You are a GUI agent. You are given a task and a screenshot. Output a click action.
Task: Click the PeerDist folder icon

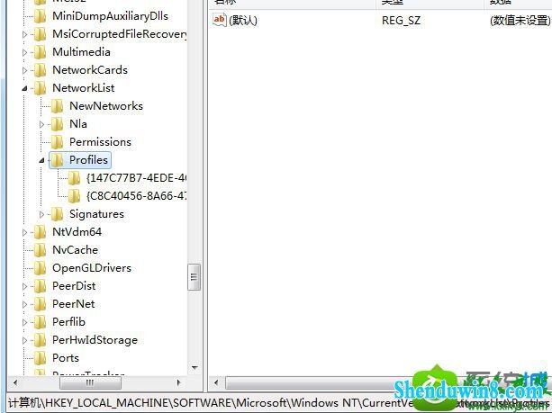coord(40,286)
